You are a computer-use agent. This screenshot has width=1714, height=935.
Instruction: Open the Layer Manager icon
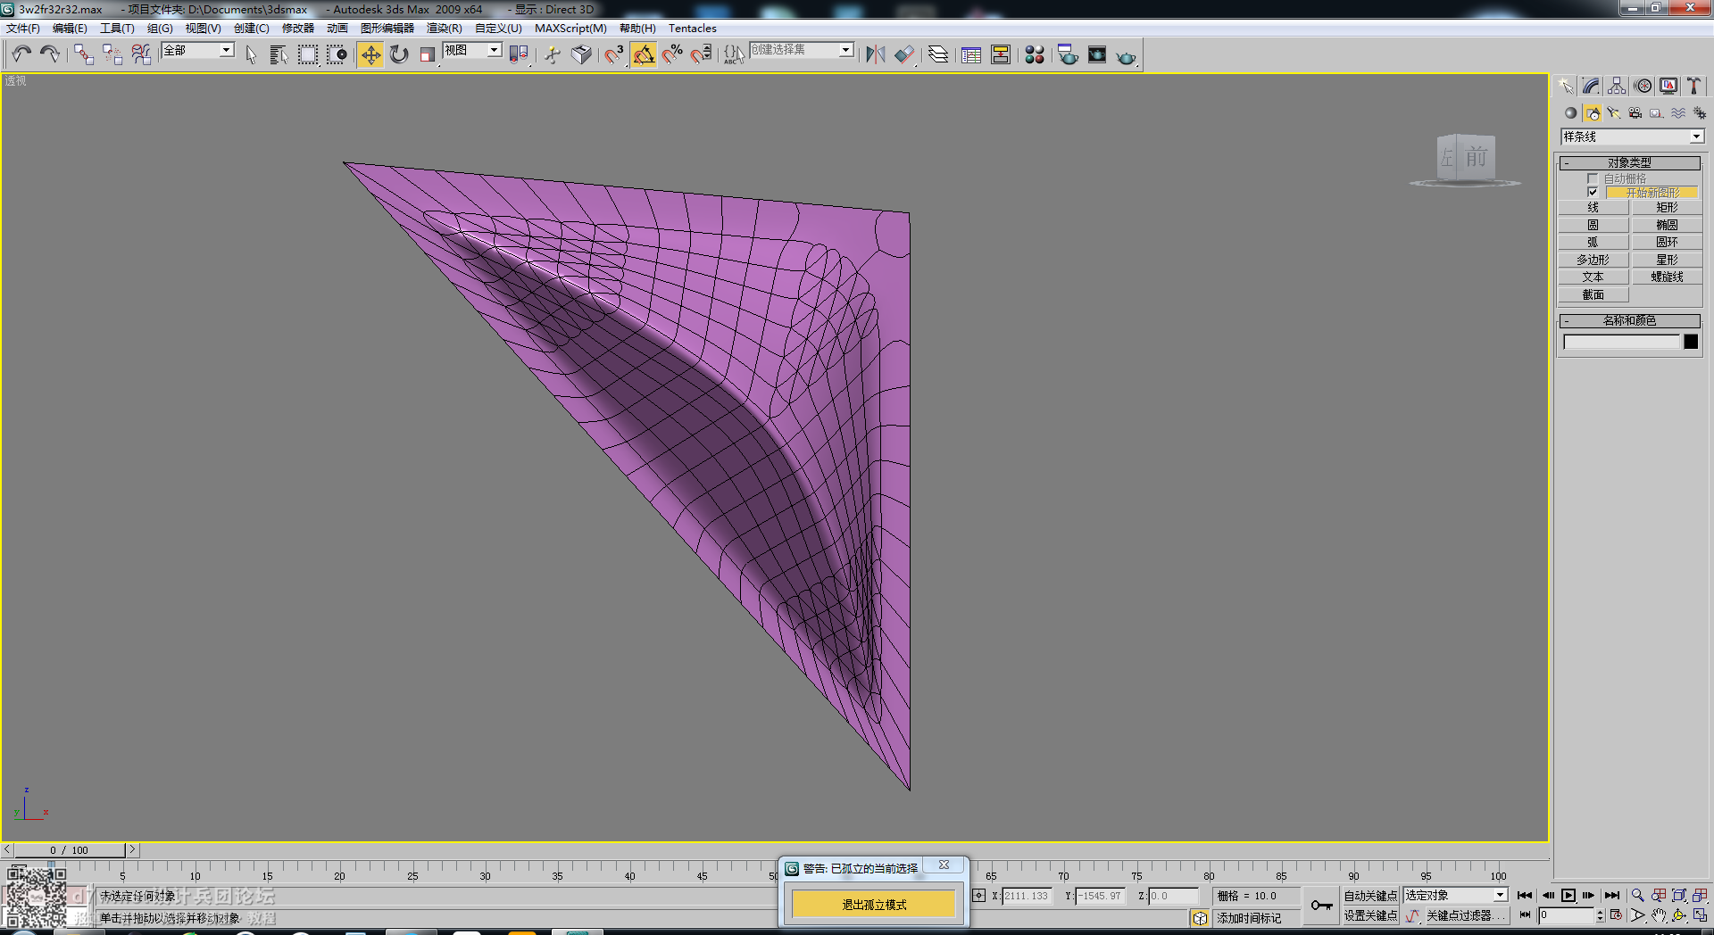[937, 54]
